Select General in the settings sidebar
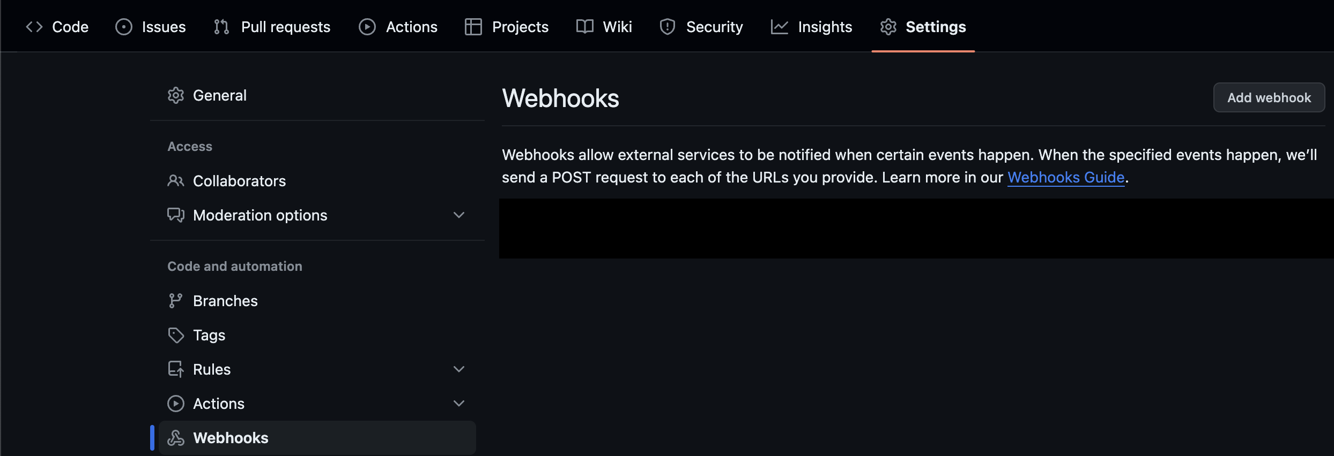Viewport: 1334px width, 456px height. click(220, 95)
